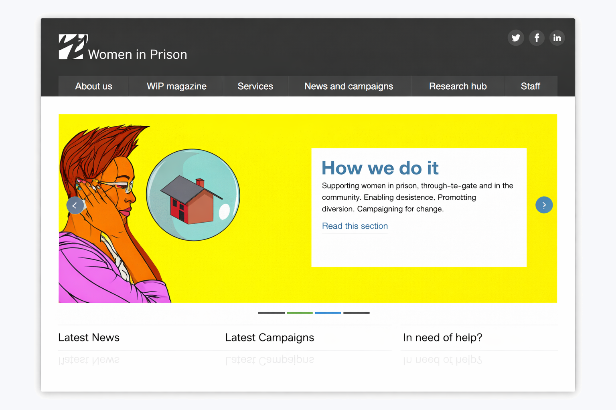Click the Latest News heading
Viewport: 616px width, 410px height.
89,338
